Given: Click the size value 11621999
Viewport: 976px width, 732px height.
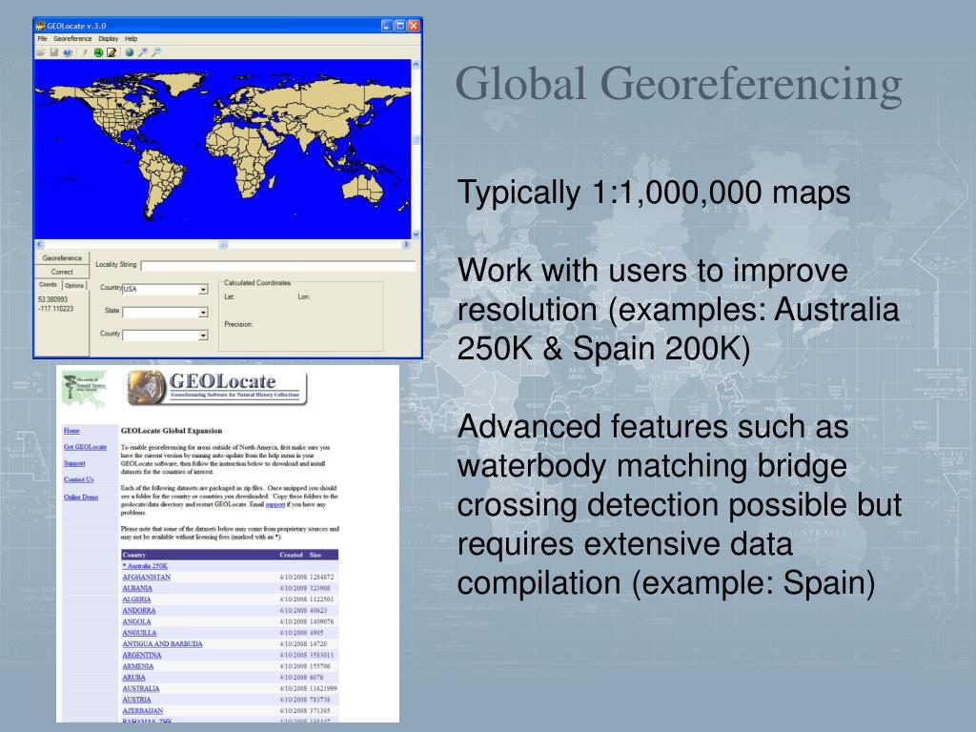Looking at the screenshot, I should pyautogui.click(x=323, y=688).
